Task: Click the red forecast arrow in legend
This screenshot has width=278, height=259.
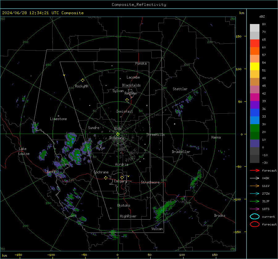Action: point(255,170)
